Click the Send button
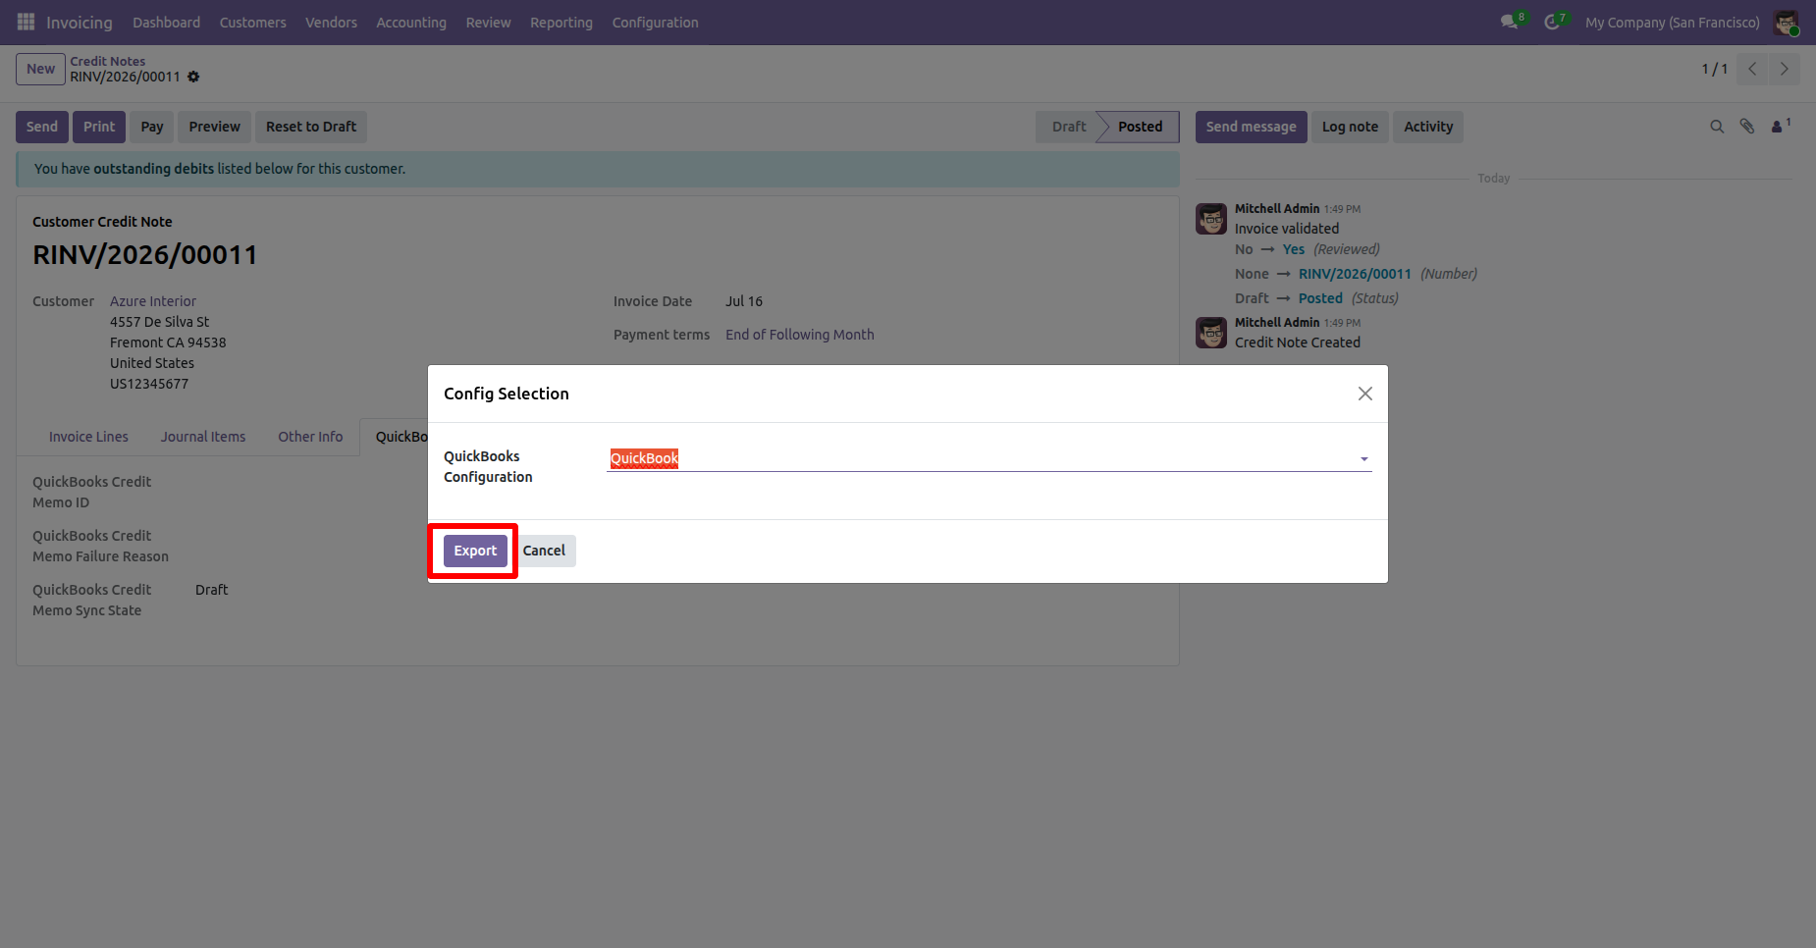The image size is (1816, 948). click(42, 127)
